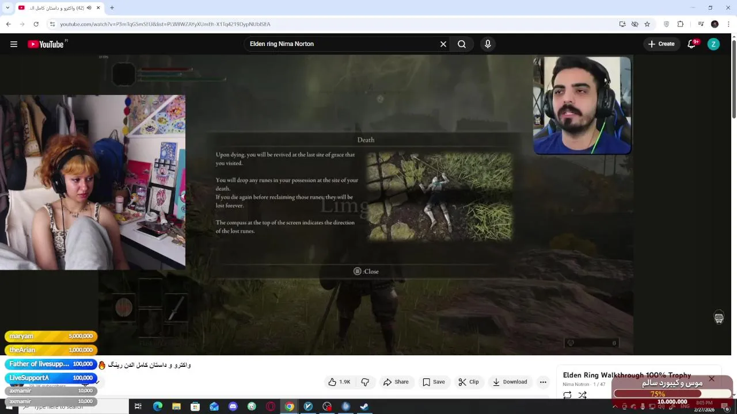Submit search with the magnifier icon
Viewport: 737px width, 414px height.
[x=462, y=44]
